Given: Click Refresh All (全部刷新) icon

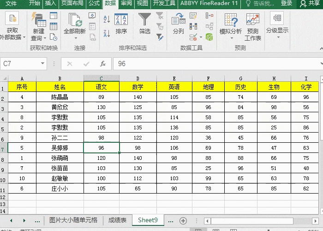Looking at the screenshot, I should (x=74, y=20).
